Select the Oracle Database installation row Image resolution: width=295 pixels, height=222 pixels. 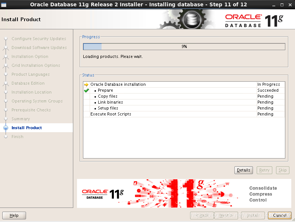click(184, 85)
